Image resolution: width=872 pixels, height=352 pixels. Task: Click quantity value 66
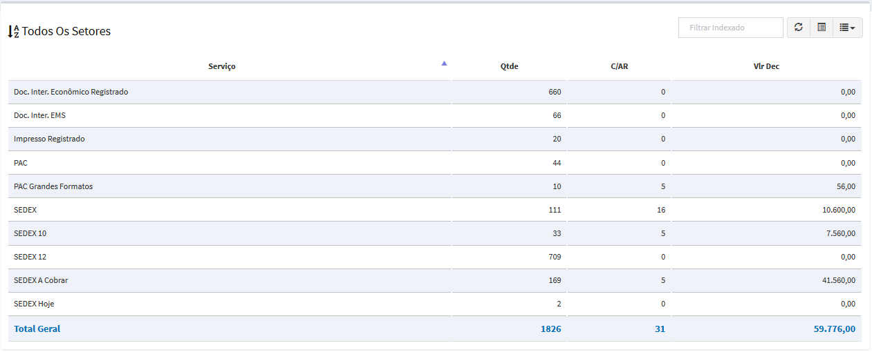tap(557, 115)
